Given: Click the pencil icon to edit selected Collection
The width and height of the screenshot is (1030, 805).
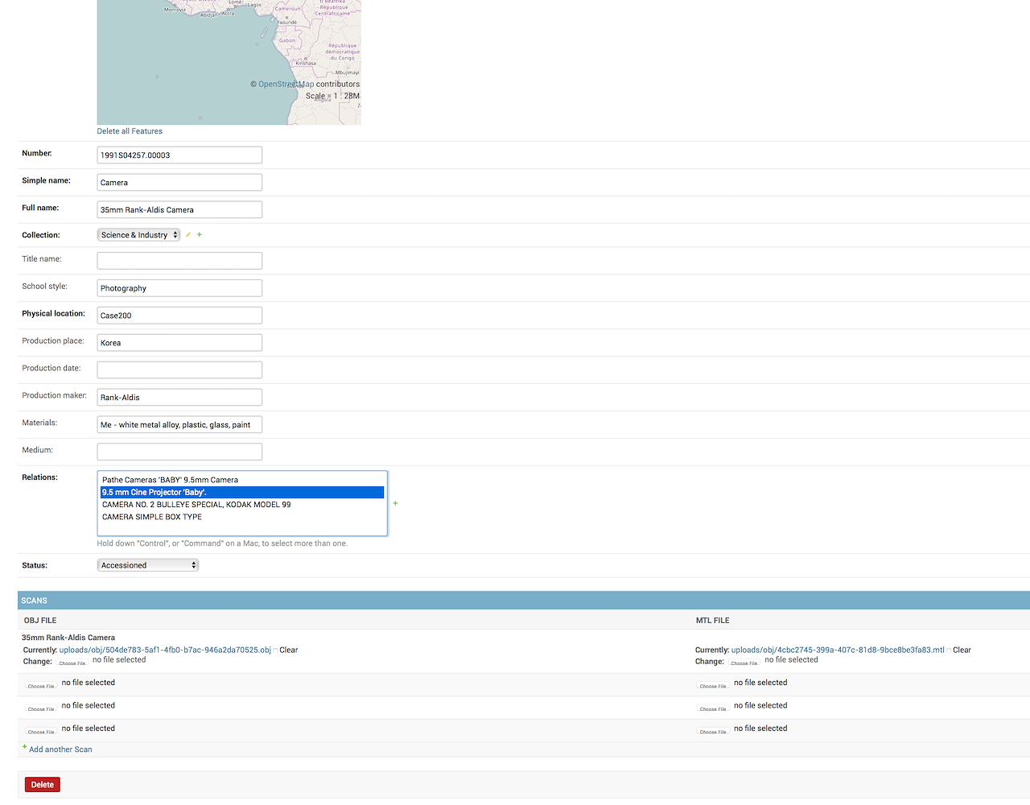Looking at the screenshot, I should [188, 235].
